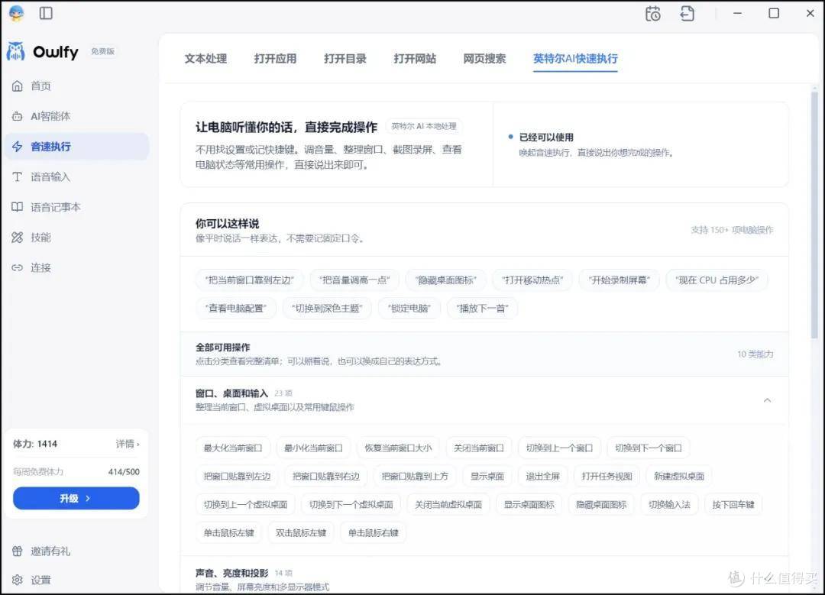Screen dimensions: 825x595
Task: Select the 打开任务视图 action
Action: point(607,476)
